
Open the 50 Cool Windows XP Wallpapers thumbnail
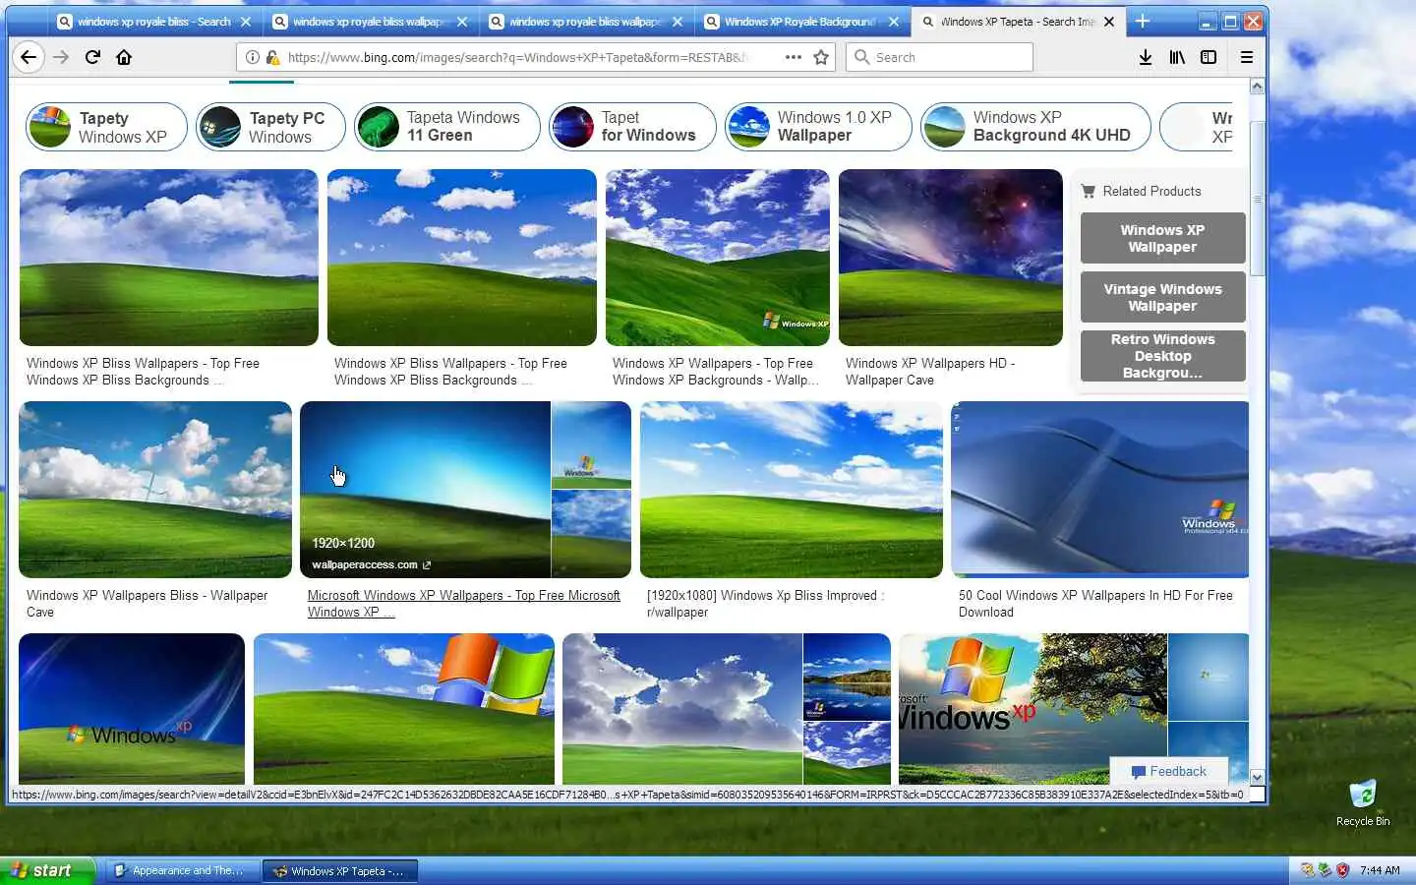click(x=1099, y=490)
